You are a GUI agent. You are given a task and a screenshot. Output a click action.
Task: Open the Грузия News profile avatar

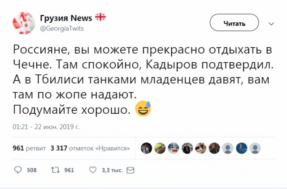[24, 23]
